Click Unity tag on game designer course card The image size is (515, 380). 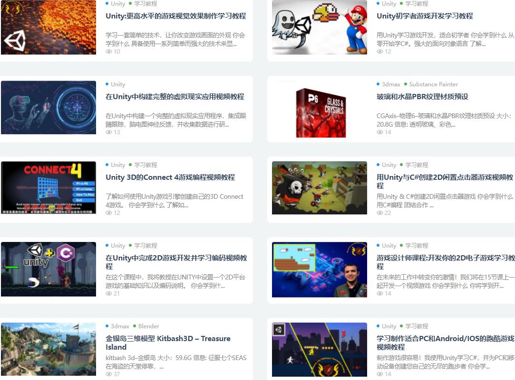click(x=389, y=245)
